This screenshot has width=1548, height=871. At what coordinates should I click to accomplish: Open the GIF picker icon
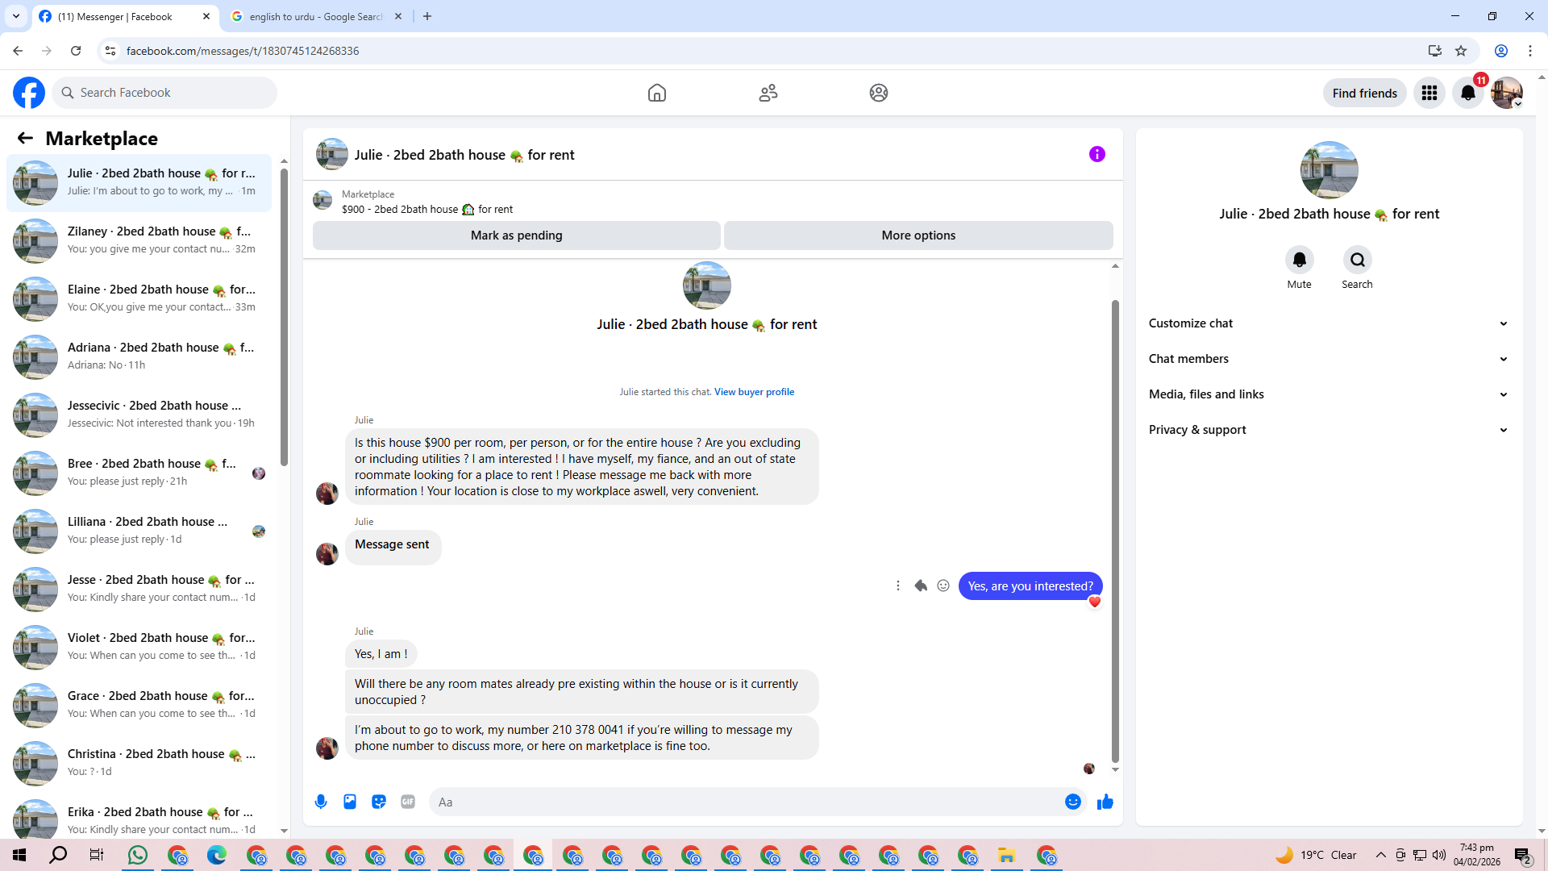[408, 802]
